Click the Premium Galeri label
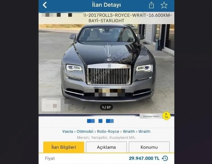Viewport: 212px width, 164px height. [x=151, y=116]
